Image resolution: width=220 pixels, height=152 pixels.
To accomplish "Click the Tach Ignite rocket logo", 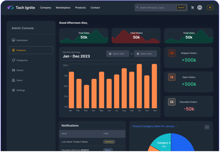I will pos(10,7).
